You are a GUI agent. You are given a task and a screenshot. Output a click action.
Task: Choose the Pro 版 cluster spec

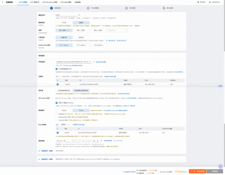64,23
